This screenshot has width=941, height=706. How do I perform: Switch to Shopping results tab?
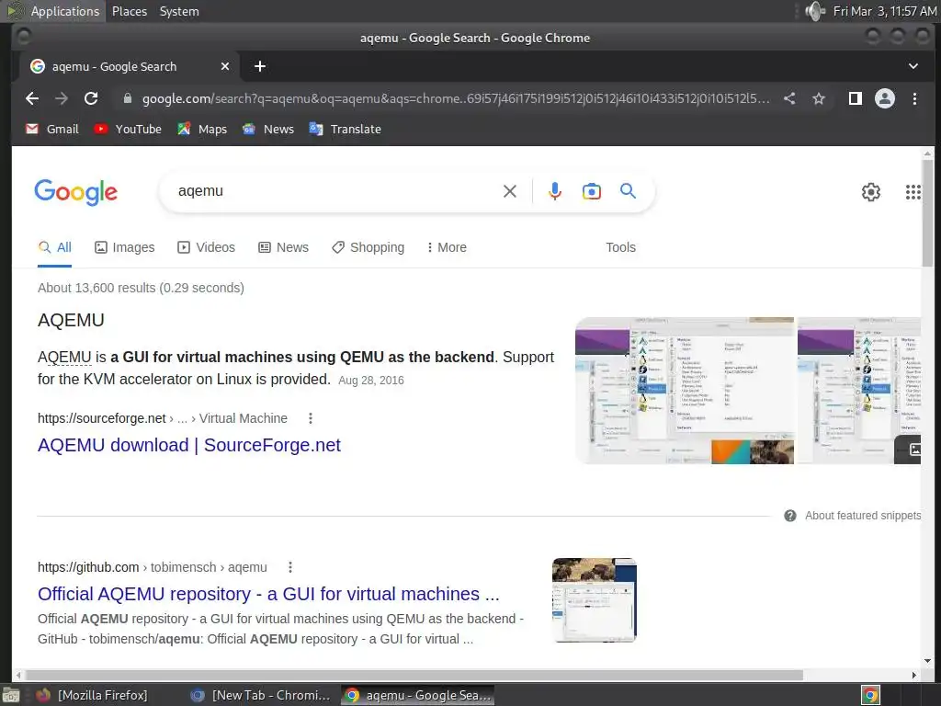pos(368,247)
